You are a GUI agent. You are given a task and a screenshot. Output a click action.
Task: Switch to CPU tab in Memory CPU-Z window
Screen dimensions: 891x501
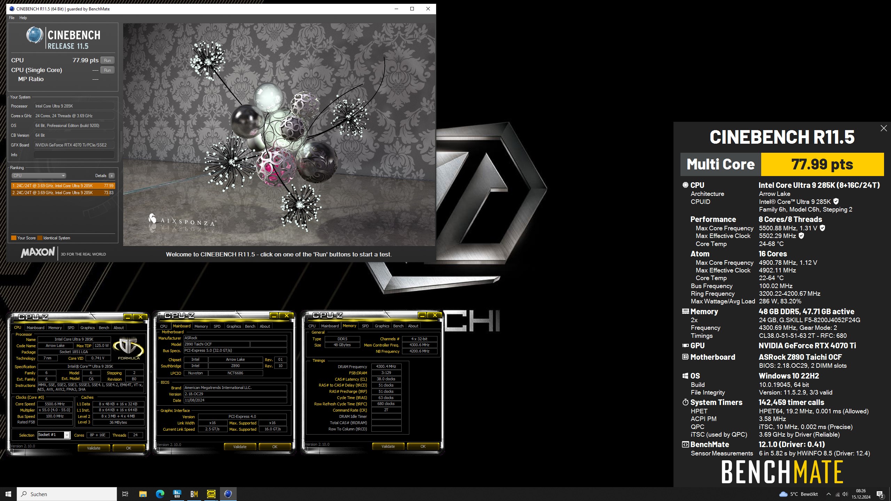[x=312, y=326]
